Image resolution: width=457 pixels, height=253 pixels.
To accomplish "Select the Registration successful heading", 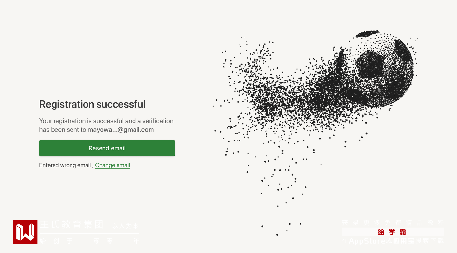I will click(x=92, y=104).
